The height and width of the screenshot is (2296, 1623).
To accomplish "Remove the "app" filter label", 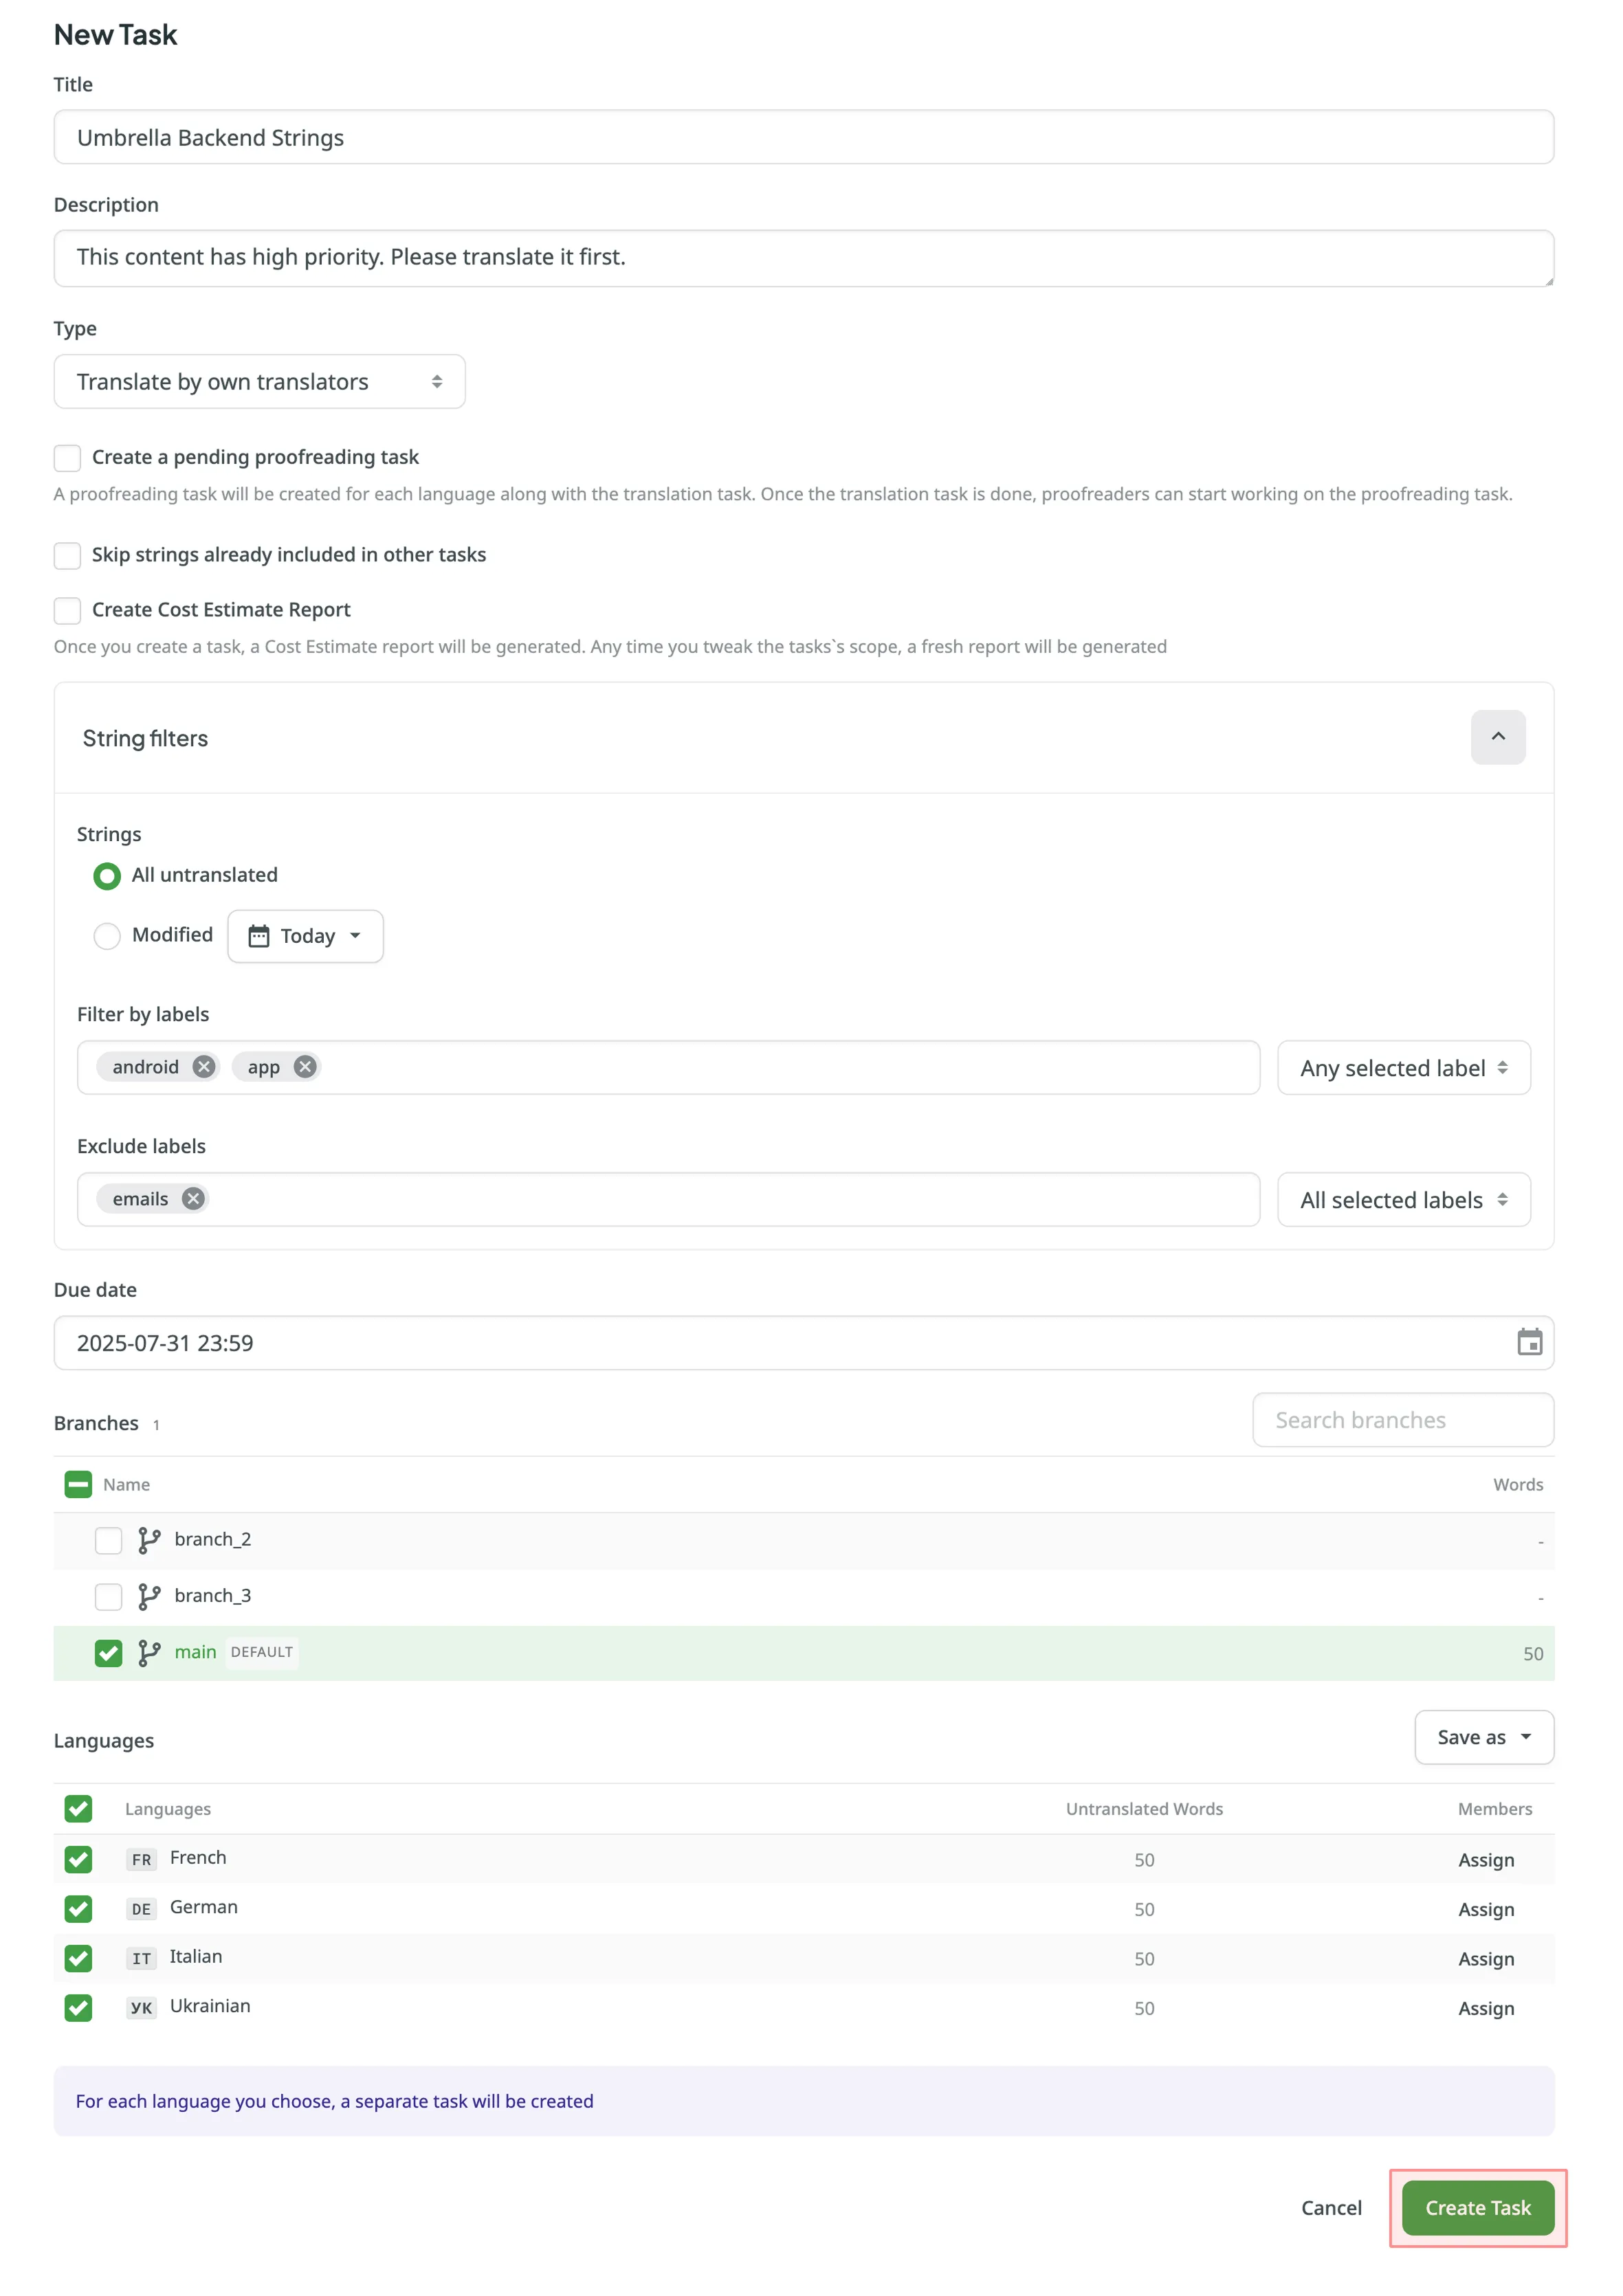I will 306,1066.
